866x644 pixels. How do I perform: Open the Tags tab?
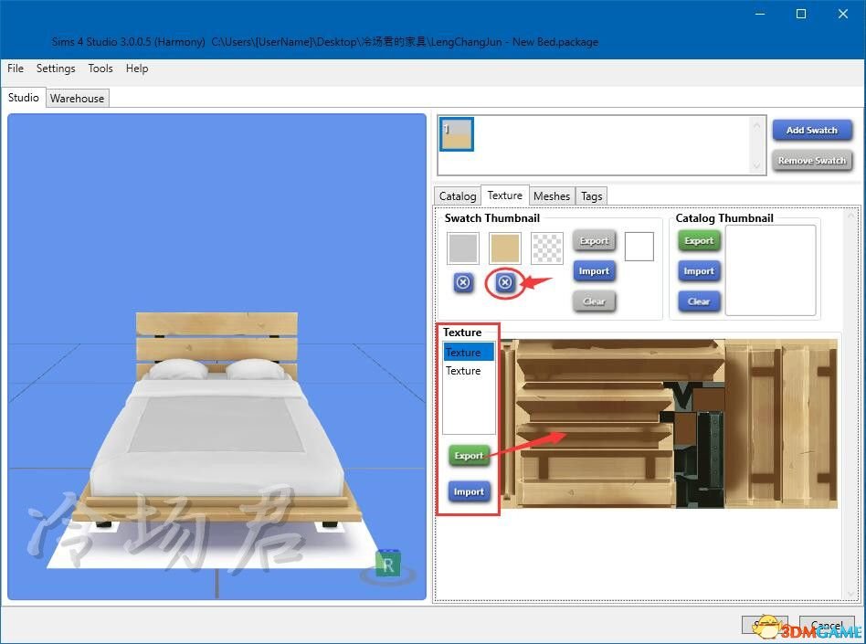(x=592, y=196)
